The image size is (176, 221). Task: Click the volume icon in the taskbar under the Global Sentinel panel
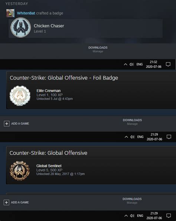pyautogui.click(x=132, y=216)
